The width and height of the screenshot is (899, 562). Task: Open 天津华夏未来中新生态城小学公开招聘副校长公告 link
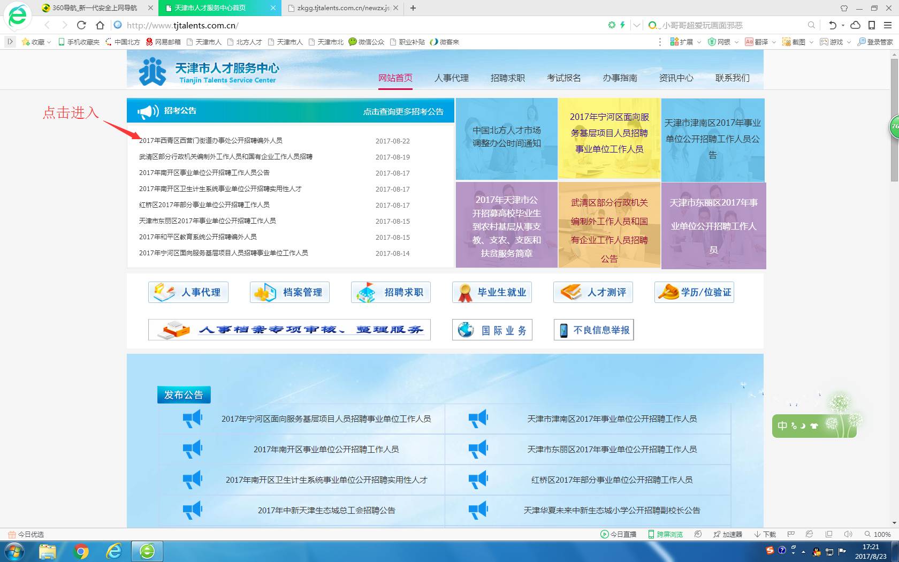(x=612, y=510)
